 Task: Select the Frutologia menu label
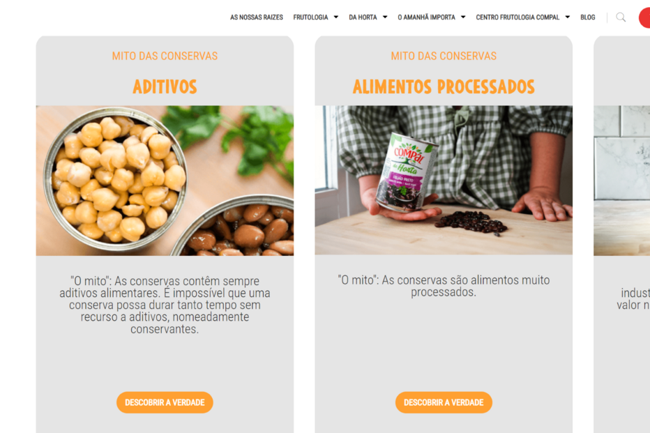[x=310, y=17]
